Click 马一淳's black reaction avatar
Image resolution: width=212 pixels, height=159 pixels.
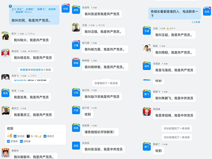pyautogui.click(x=28, y=136)
